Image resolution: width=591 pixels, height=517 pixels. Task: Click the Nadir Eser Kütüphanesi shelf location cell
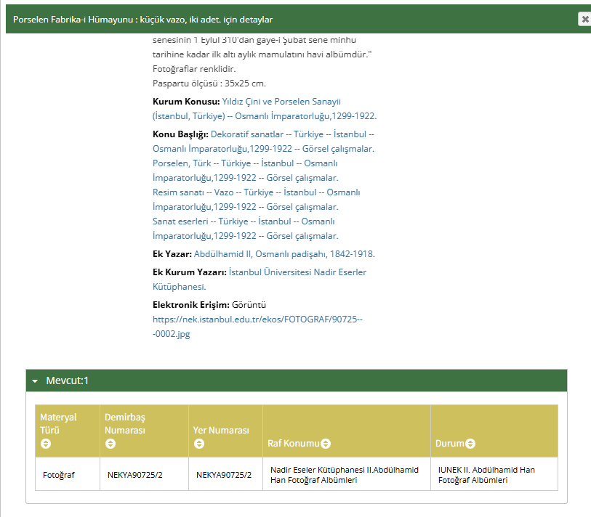click(344, 475)
